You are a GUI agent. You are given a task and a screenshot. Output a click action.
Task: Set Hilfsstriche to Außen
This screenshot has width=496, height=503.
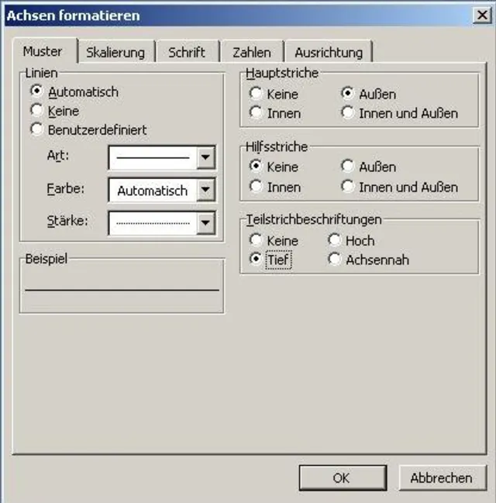click(x=348, y=167)
